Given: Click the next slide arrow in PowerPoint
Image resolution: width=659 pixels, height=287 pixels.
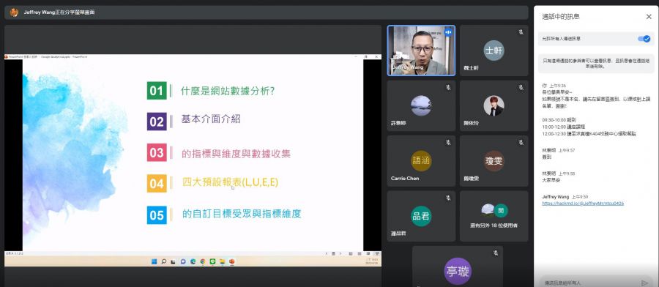Looking at the screenshot, I should (x=340, y=254).
